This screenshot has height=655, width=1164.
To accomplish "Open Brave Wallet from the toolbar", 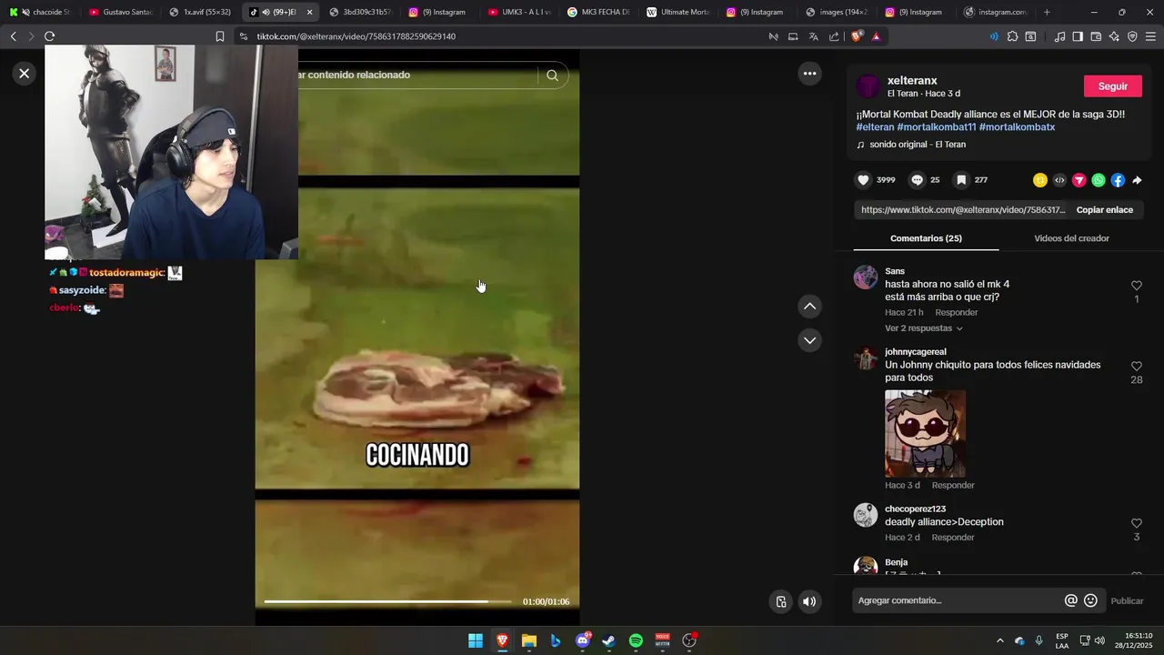I will 1096,36.
